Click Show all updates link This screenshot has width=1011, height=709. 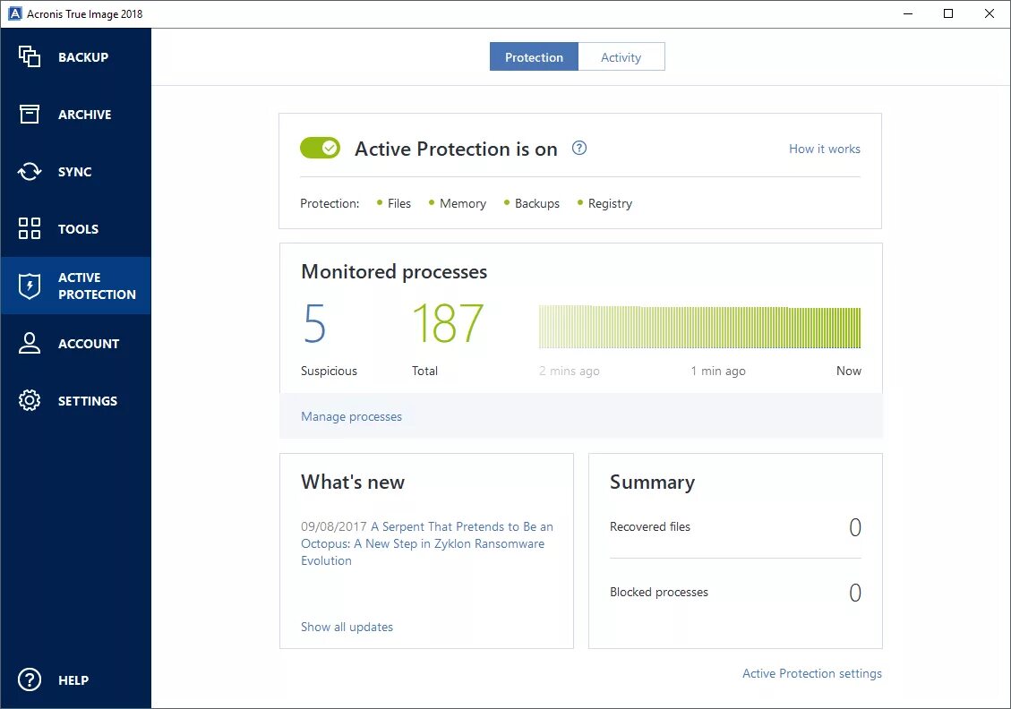click(347, 627)
